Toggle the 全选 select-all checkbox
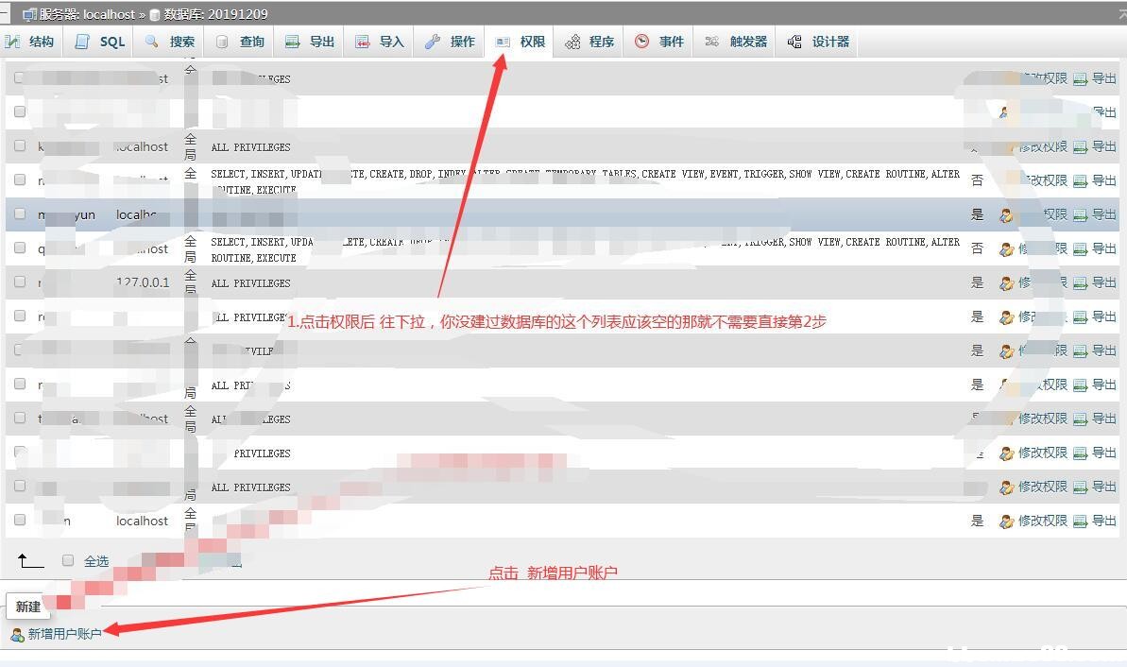 (x=68, y=560)
